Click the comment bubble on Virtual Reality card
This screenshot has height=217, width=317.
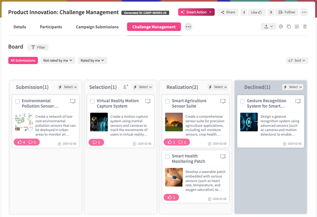tap(96, 143)
